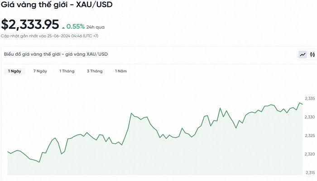Click the 0.55% change value
The image size is (317, 181).
75,26
